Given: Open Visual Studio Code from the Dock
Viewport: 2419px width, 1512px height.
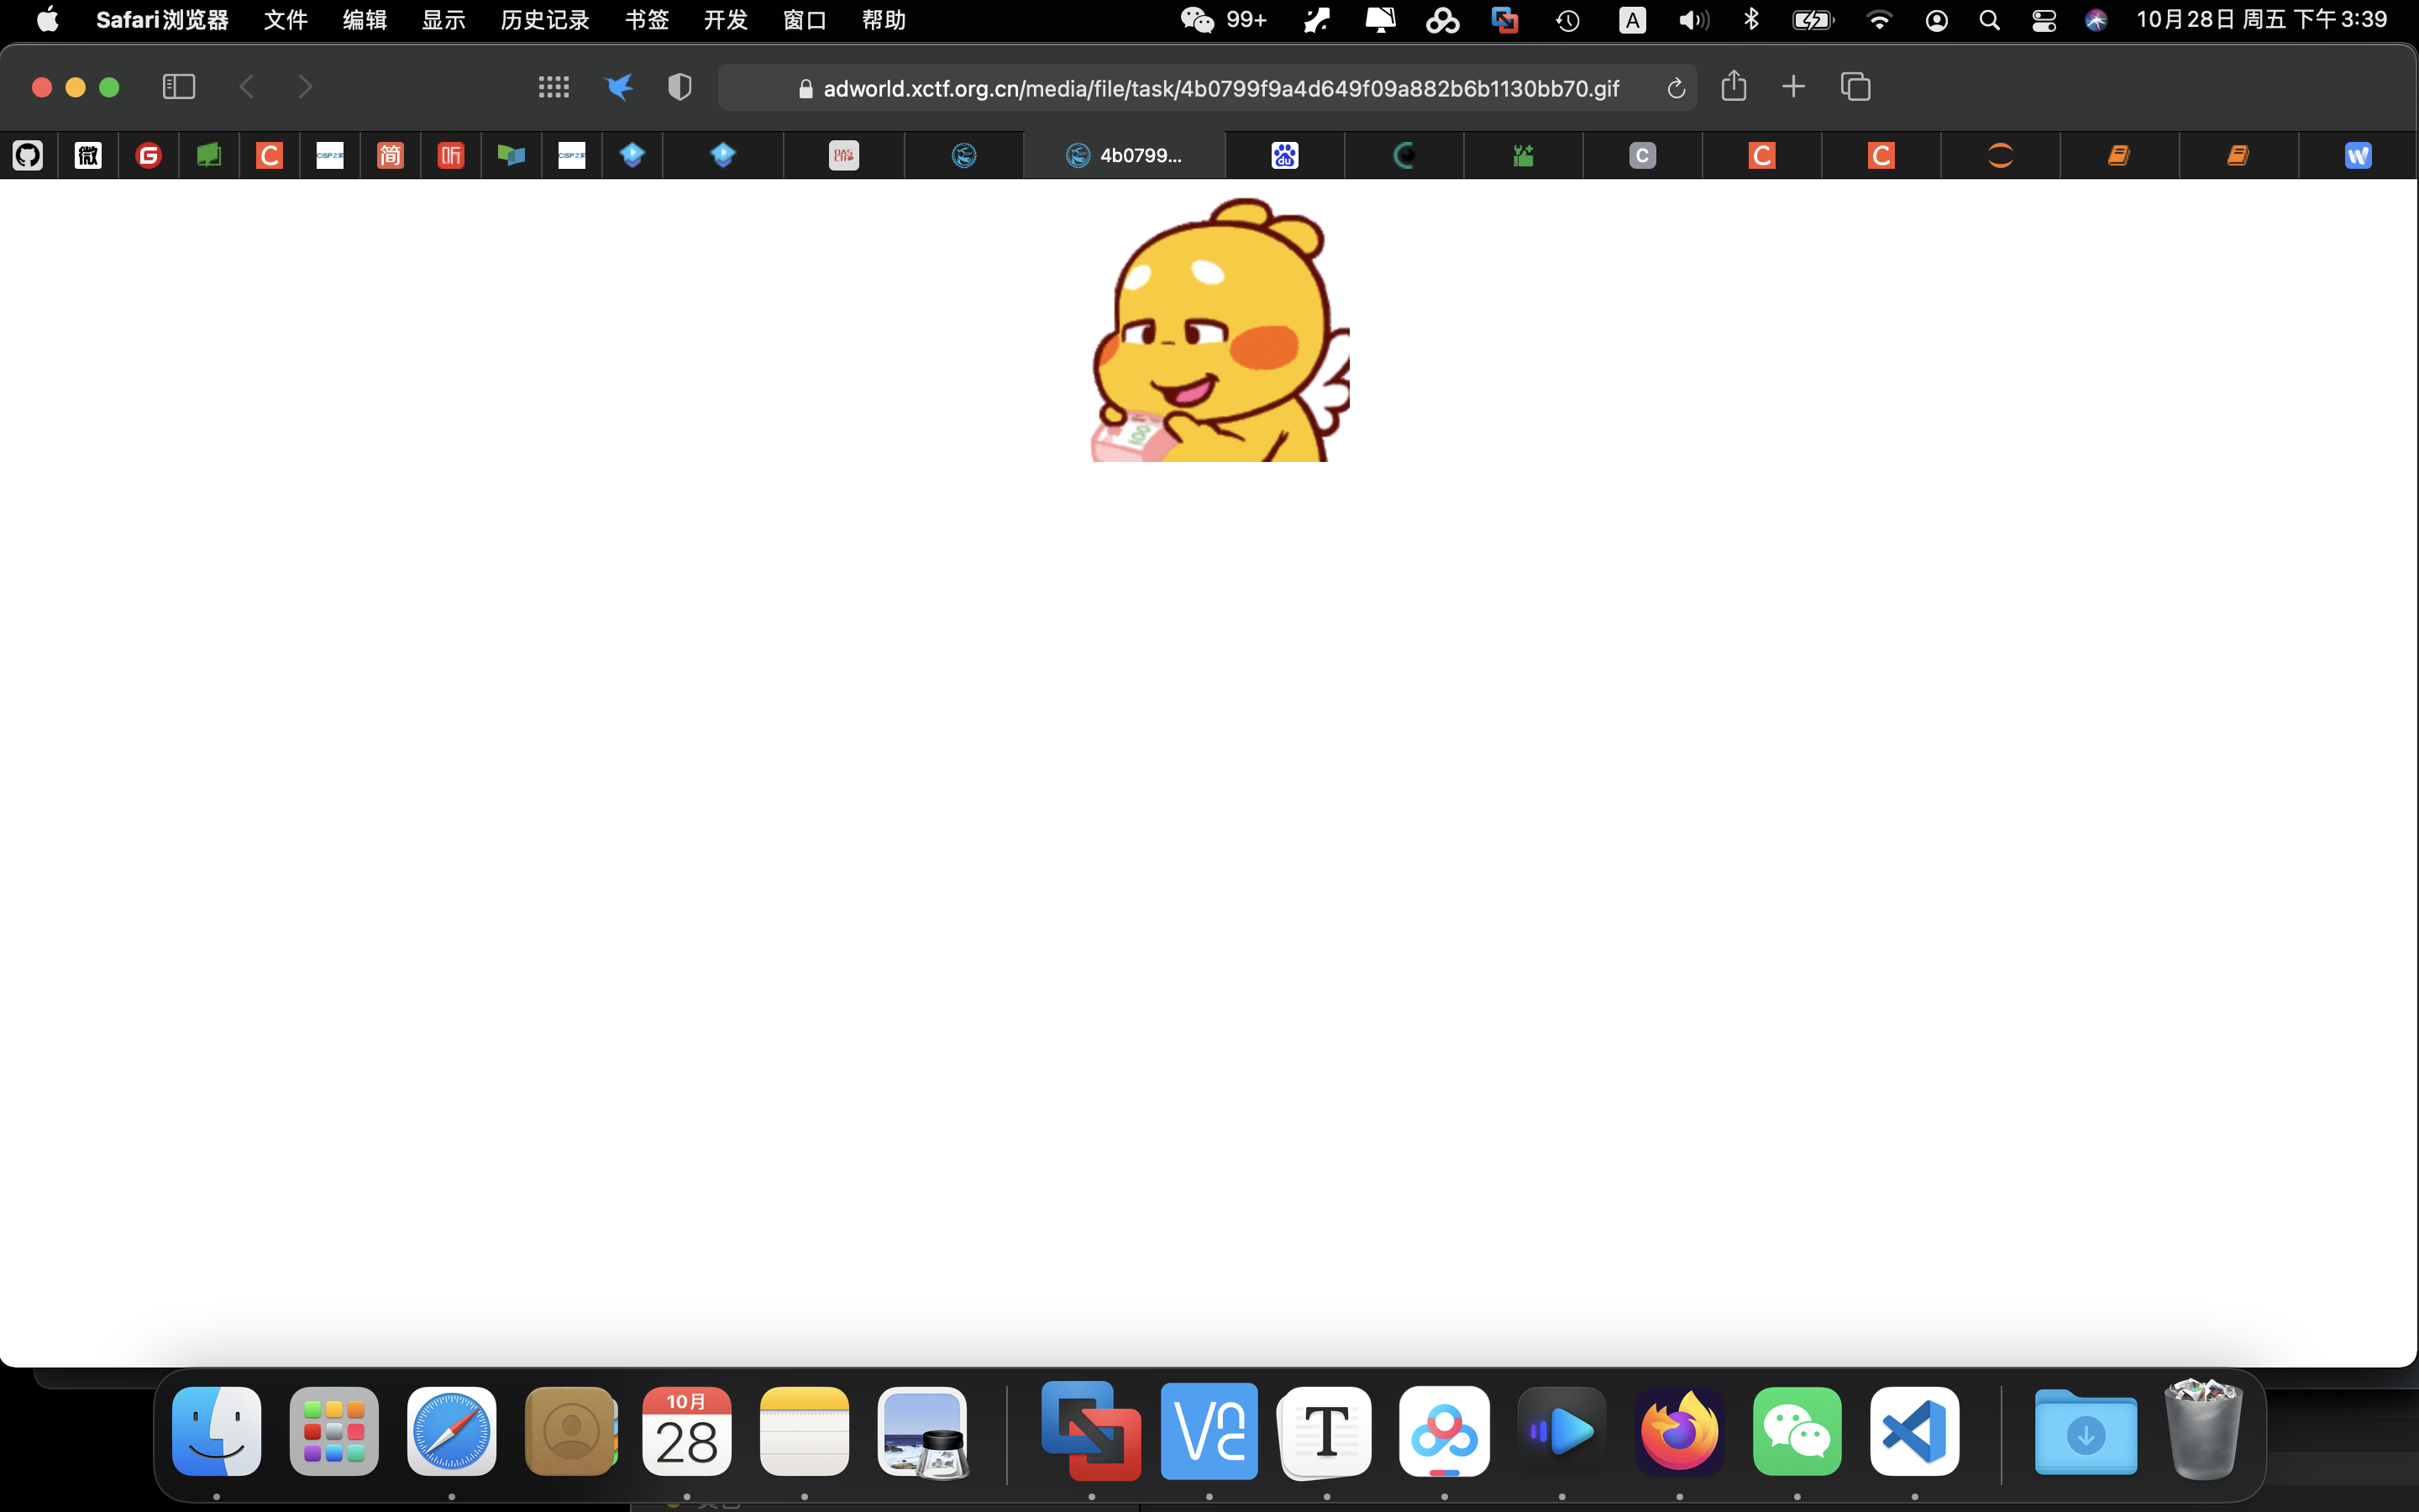Looking at the screenshot, I should [x=1915, y=1431].
